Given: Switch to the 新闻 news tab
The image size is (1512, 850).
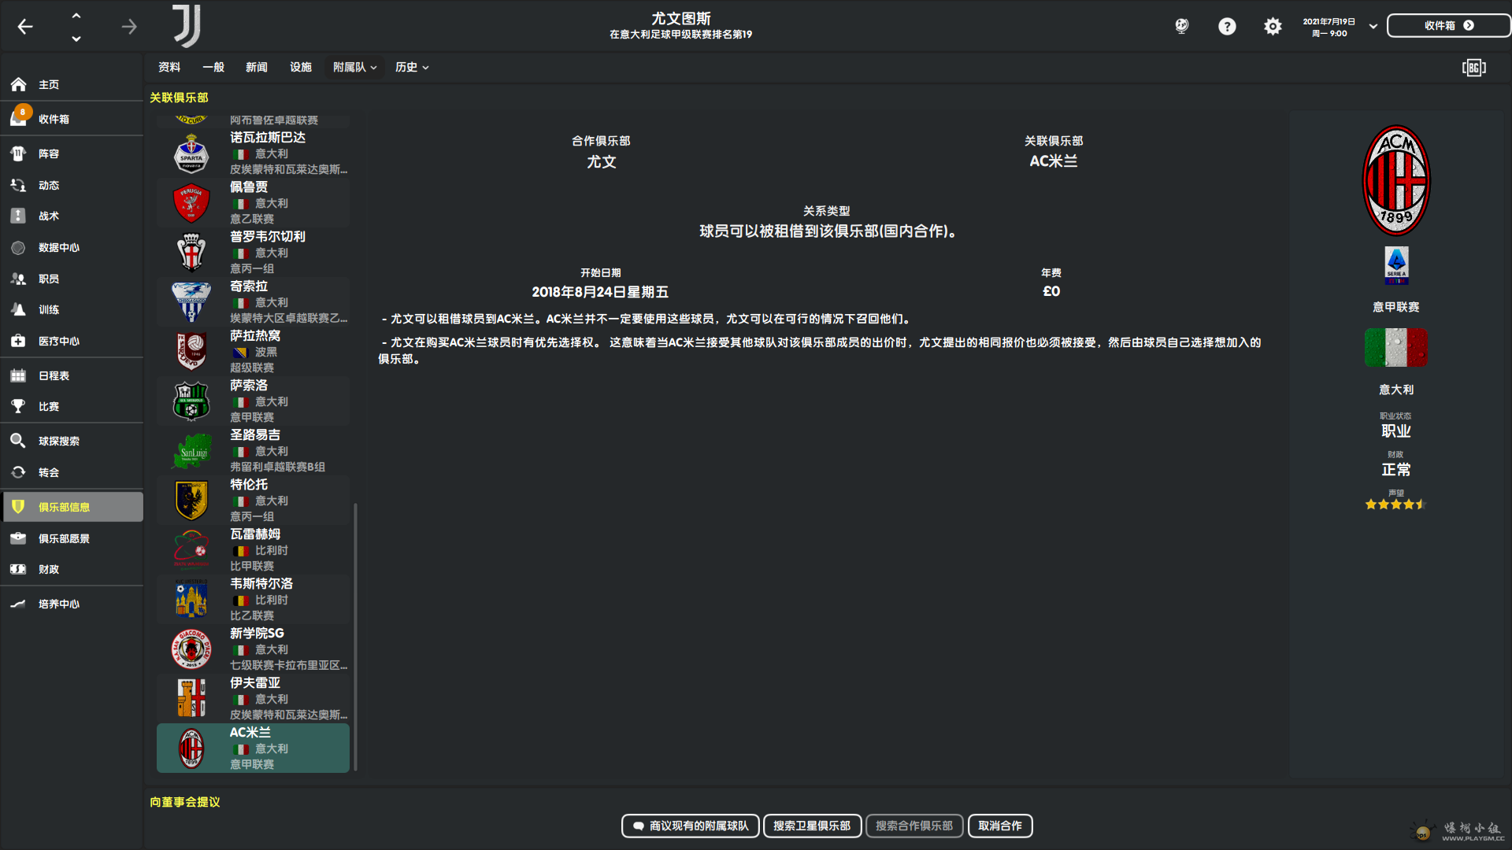Looking at the screenshot, I should click(x=256, y=68).
